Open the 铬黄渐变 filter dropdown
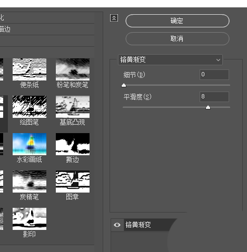The height and width of the screenshot is (252, 247). tap(170, 60)
